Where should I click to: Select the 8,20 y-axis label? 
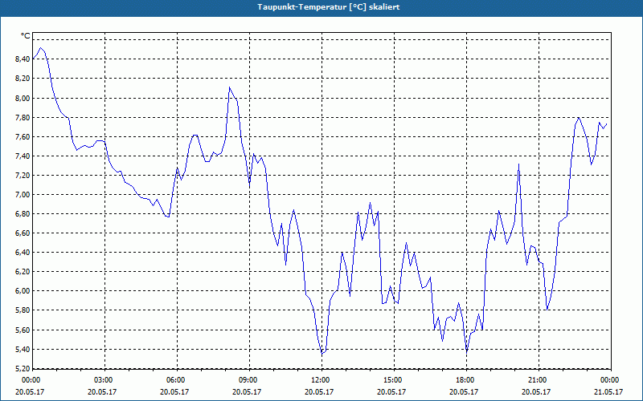pyautogui.click(x=23, y=79)
